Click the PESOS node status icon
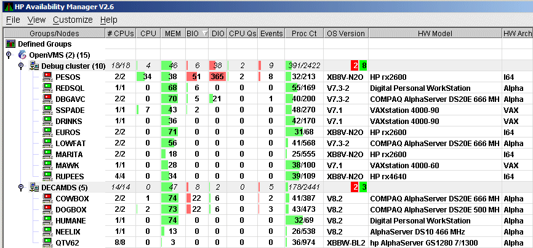The height and width of the screenshot is (248, 533). 47,77
